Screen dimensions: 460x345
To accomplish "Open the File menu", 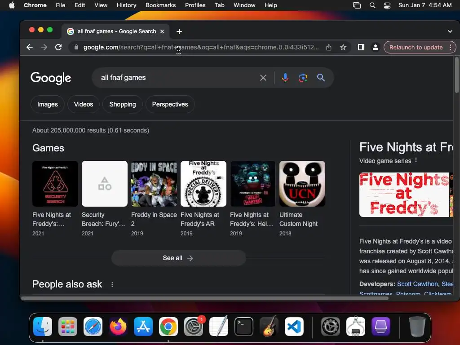I will pos(61,5).
